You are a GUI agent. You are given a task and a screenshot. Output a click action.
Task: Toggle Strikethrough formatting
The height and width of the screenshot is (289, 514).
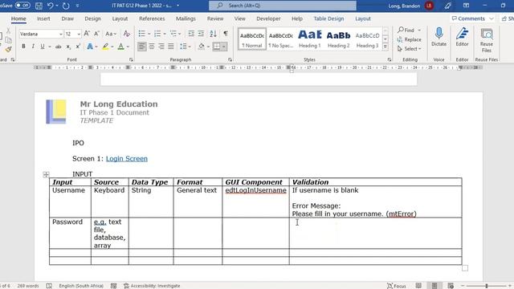click(59, 47)
